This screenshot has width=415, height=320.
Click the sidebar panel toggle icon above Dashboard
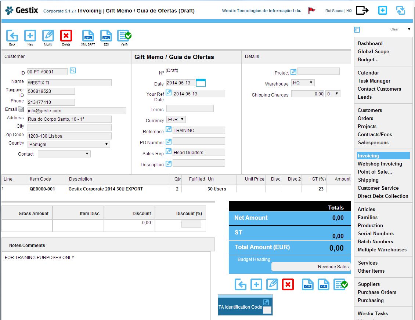(357, 30)
